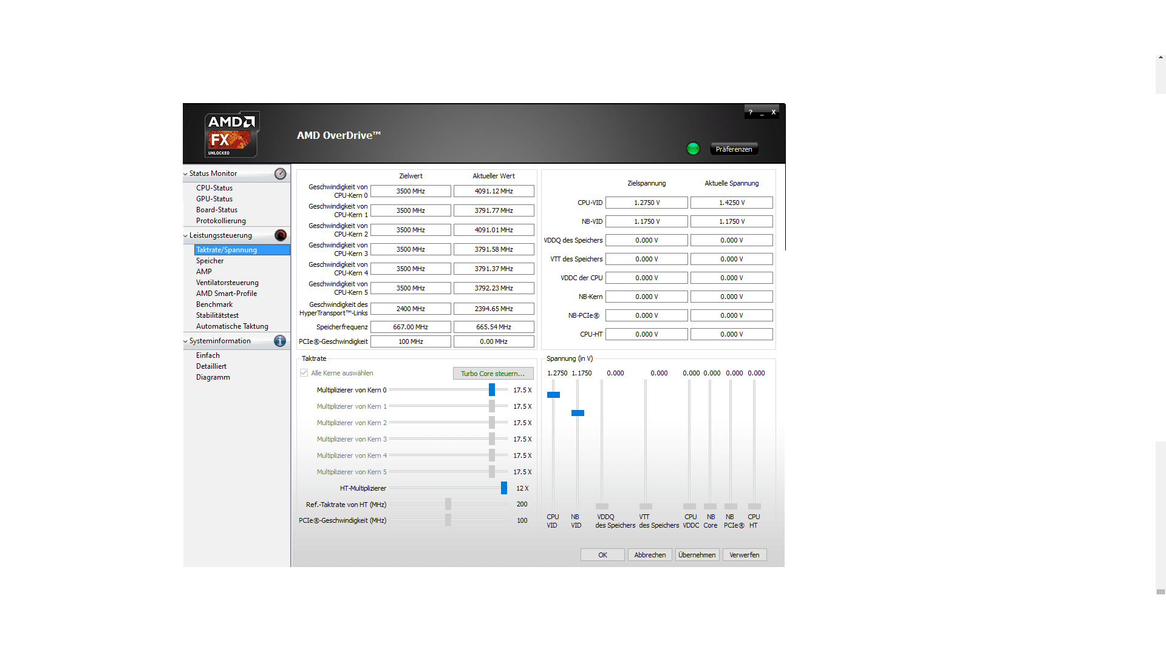
Task: Collapse the Status Monitor section
Action: pos(186,174)
